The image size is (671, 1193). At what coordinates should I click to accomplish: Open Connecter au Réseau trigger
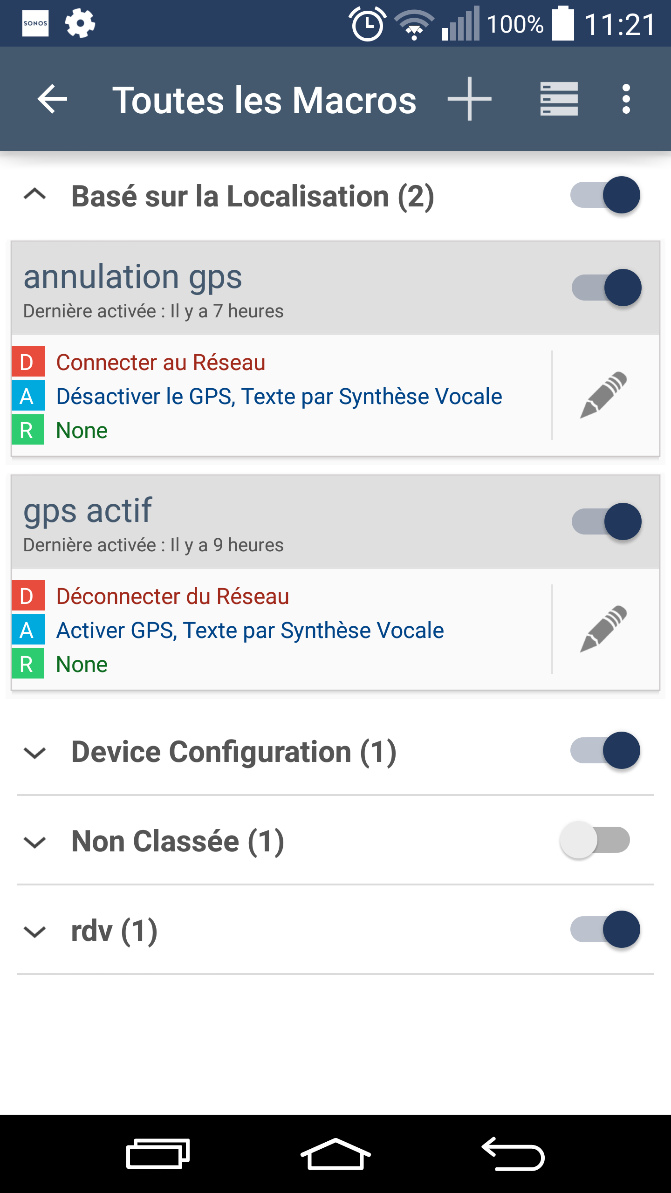pyautogui.click(x=161, y=362)
